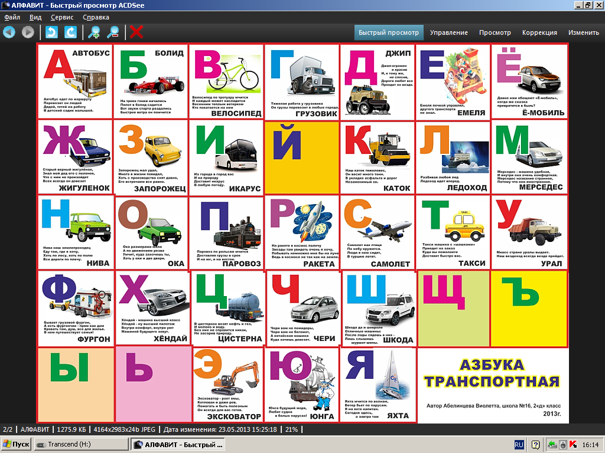Screen dimensions: 605x453
Task: Click the RU language indicator
Action: point(519,444)
